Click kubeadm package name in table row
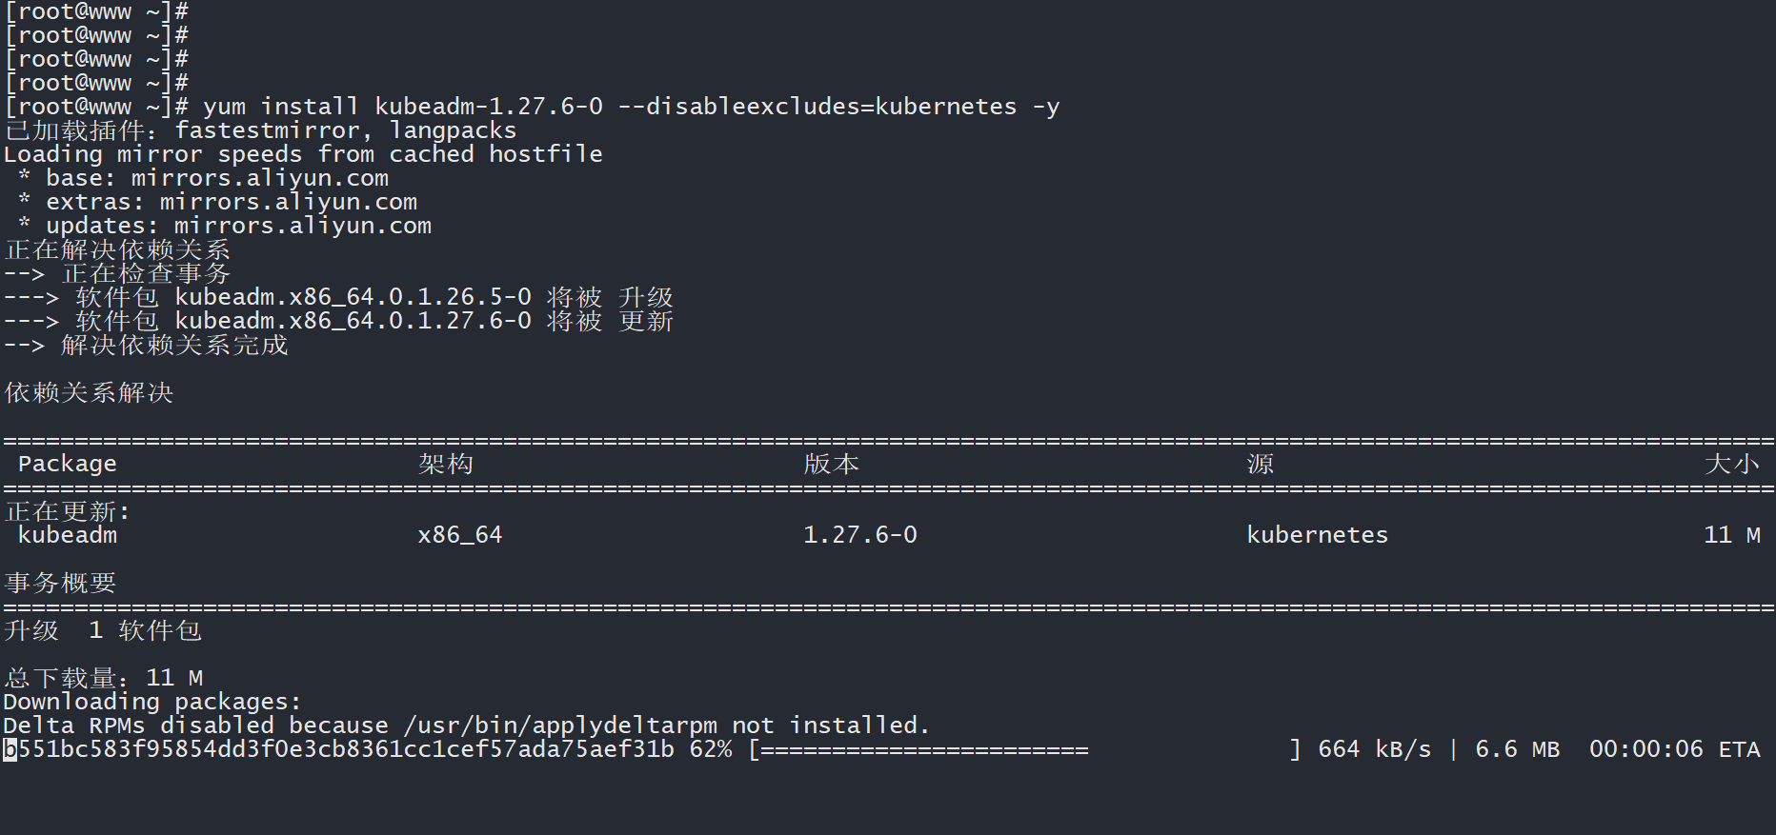 (x=67, y=535)
